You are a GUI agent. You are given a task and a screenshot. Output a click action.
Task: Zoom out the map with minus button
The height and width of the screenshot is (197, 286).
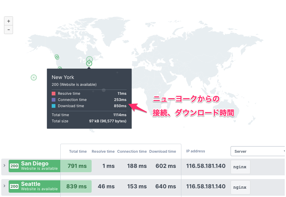coord(8,30)
